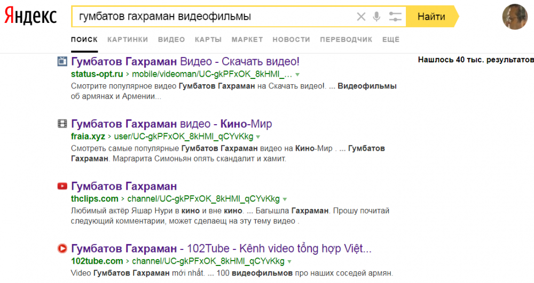Go to the Новости tab
534x283 pixels.
tap(291, 40)
